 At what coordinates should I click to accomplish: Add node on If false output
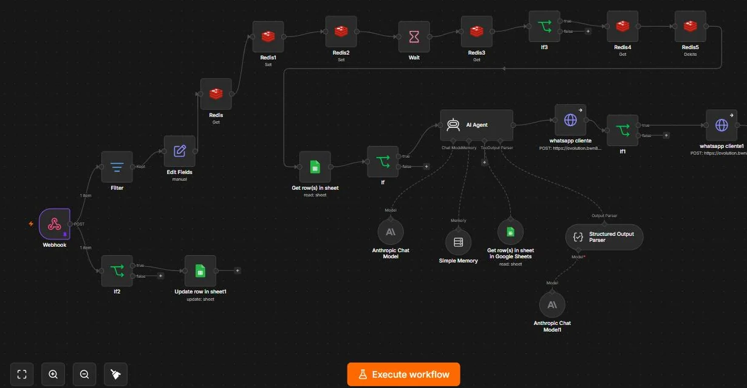[x=426, y=166]
